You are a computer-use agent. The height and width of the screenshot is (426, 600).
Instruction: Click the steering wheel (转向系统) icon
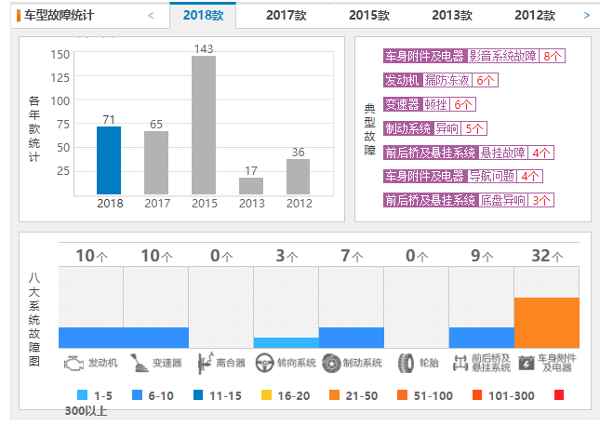coord(264,363)
